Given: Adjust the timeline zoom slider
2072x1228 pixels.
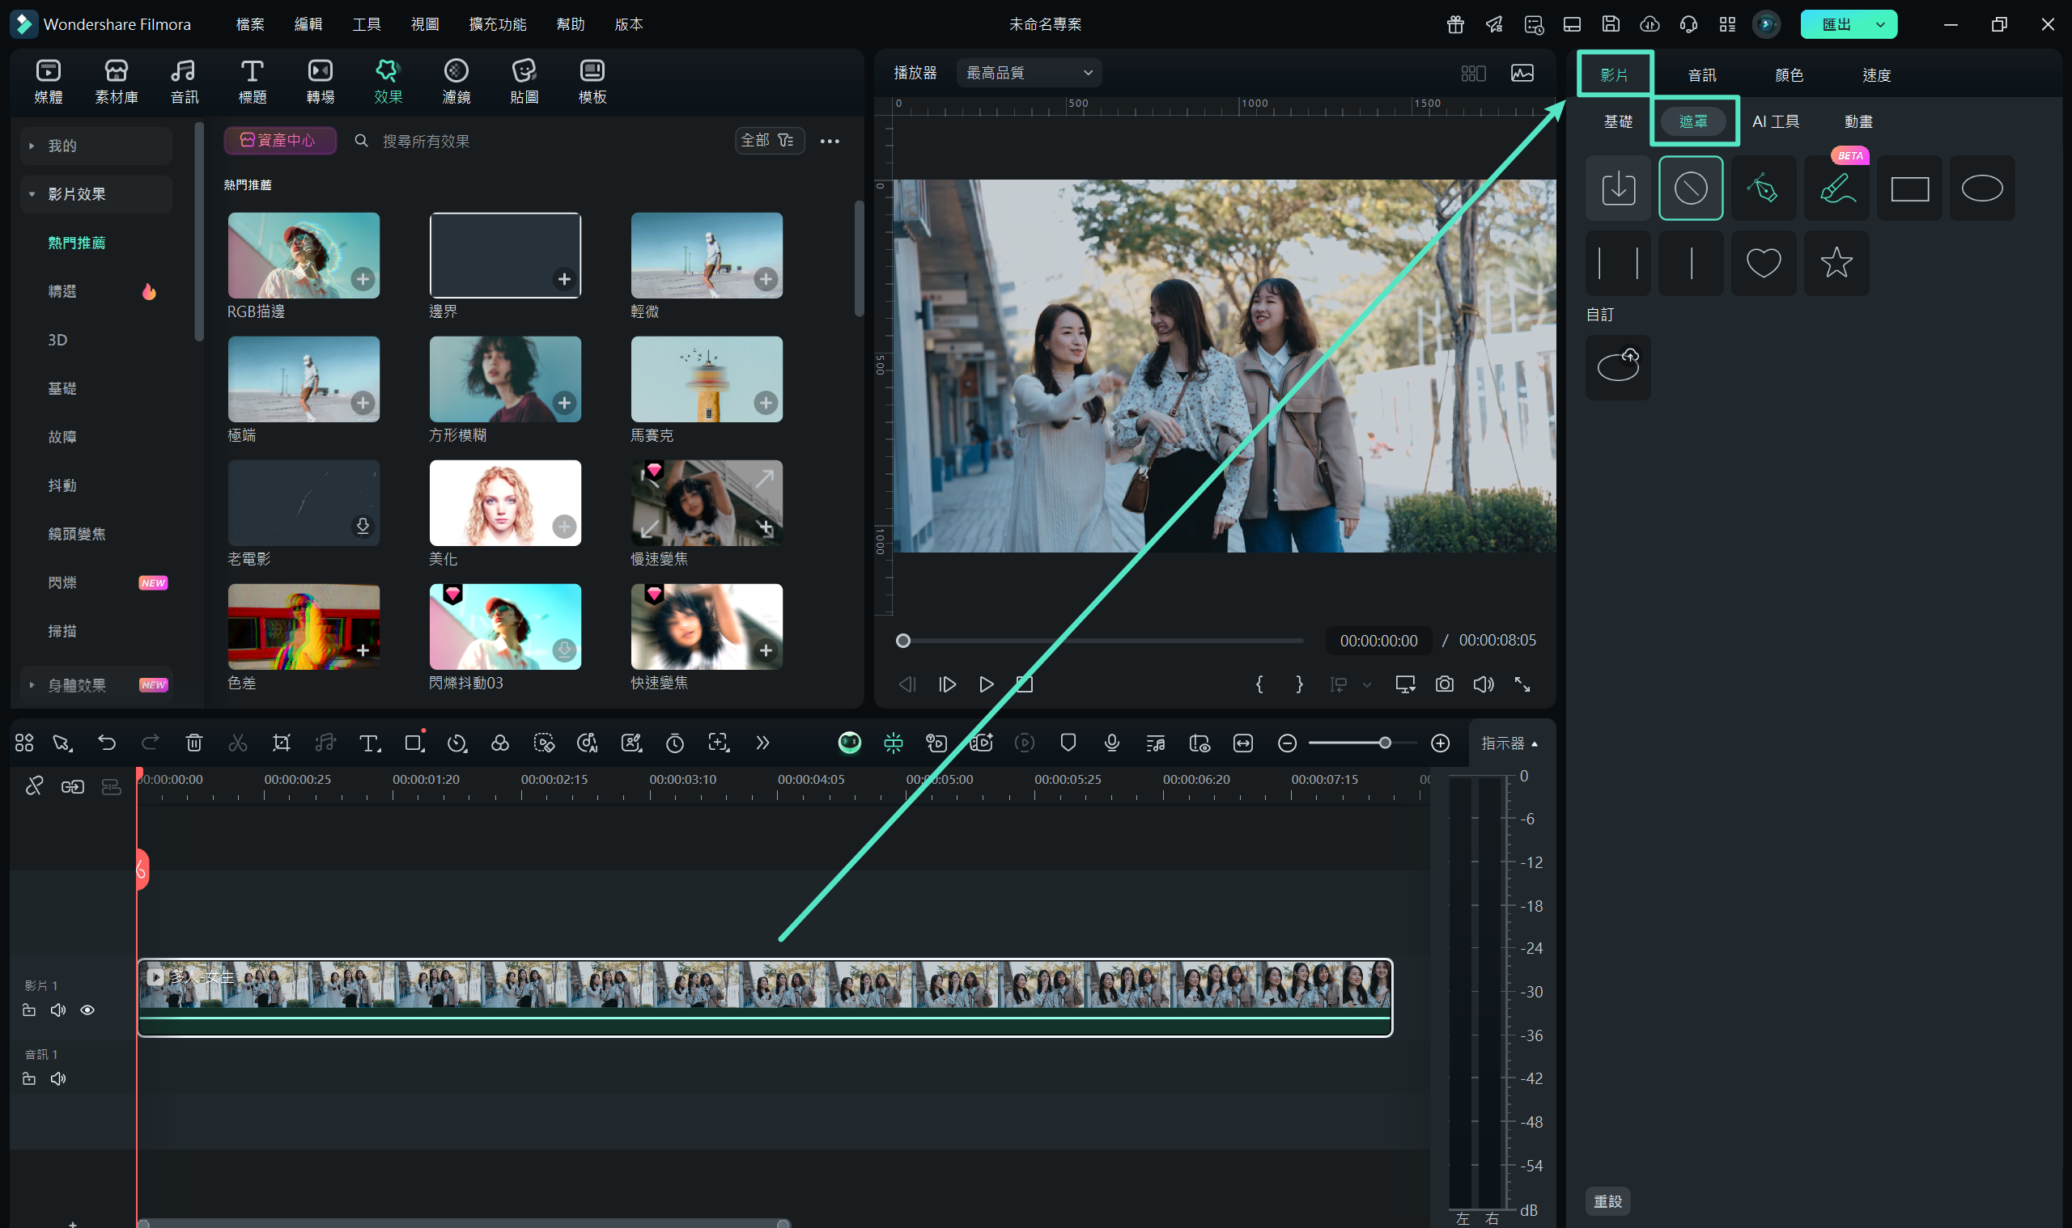Looking at the screenshot, I should pyautogui.click(x=1384, y=743).
